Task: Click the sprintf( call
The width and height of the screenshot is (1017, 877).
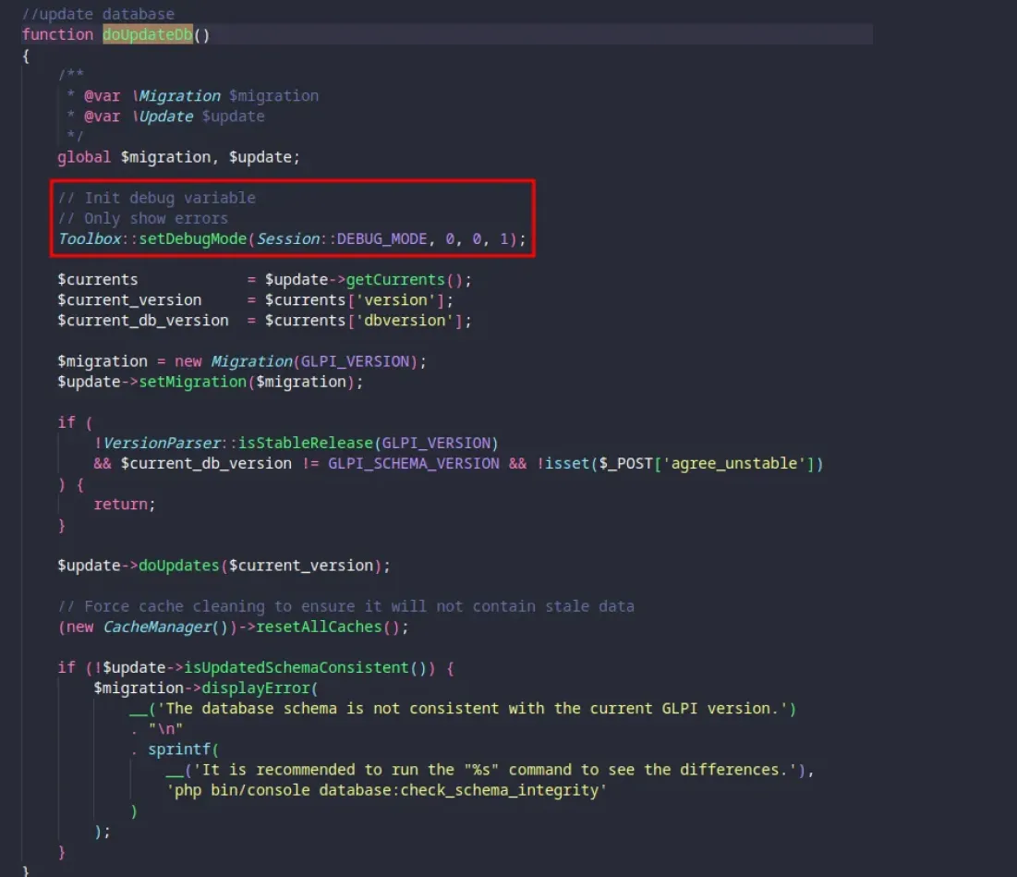Action: tap(184, 749)
